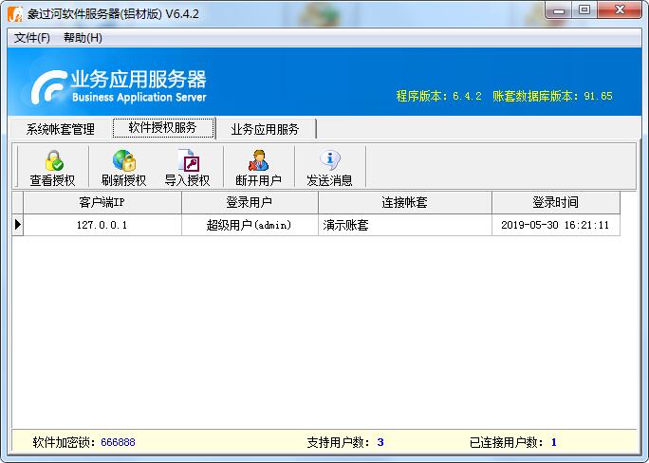Click the cell 127.0.0.1
The width and height of the screenshot is (649, 463).
click(102, 225)
